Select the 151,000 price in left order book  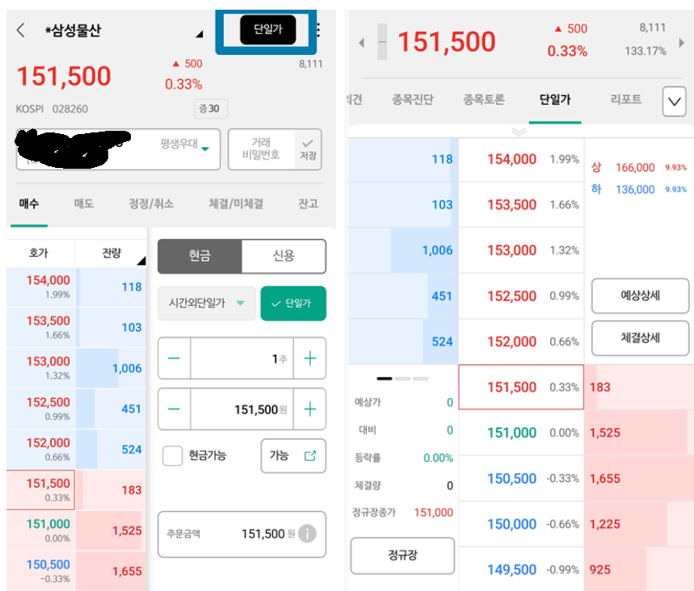point(40,530)
